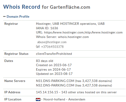Click the Hostinger, UAB registrar name
This screenshot has height=102, width=126.
(70, 24)
